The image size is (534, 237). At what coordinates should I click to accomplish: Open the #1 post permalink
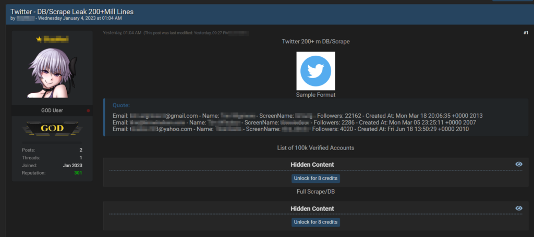pyautogui.click(x=525, y=33)
